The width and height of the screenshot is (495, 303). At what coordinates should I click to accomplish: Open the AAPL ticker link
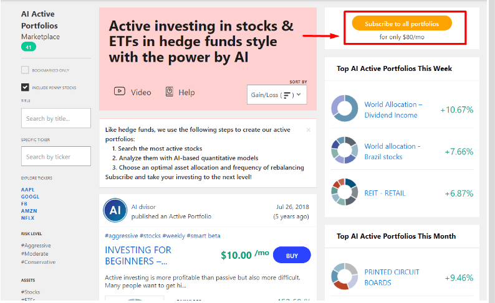click(x=28, y=190)
